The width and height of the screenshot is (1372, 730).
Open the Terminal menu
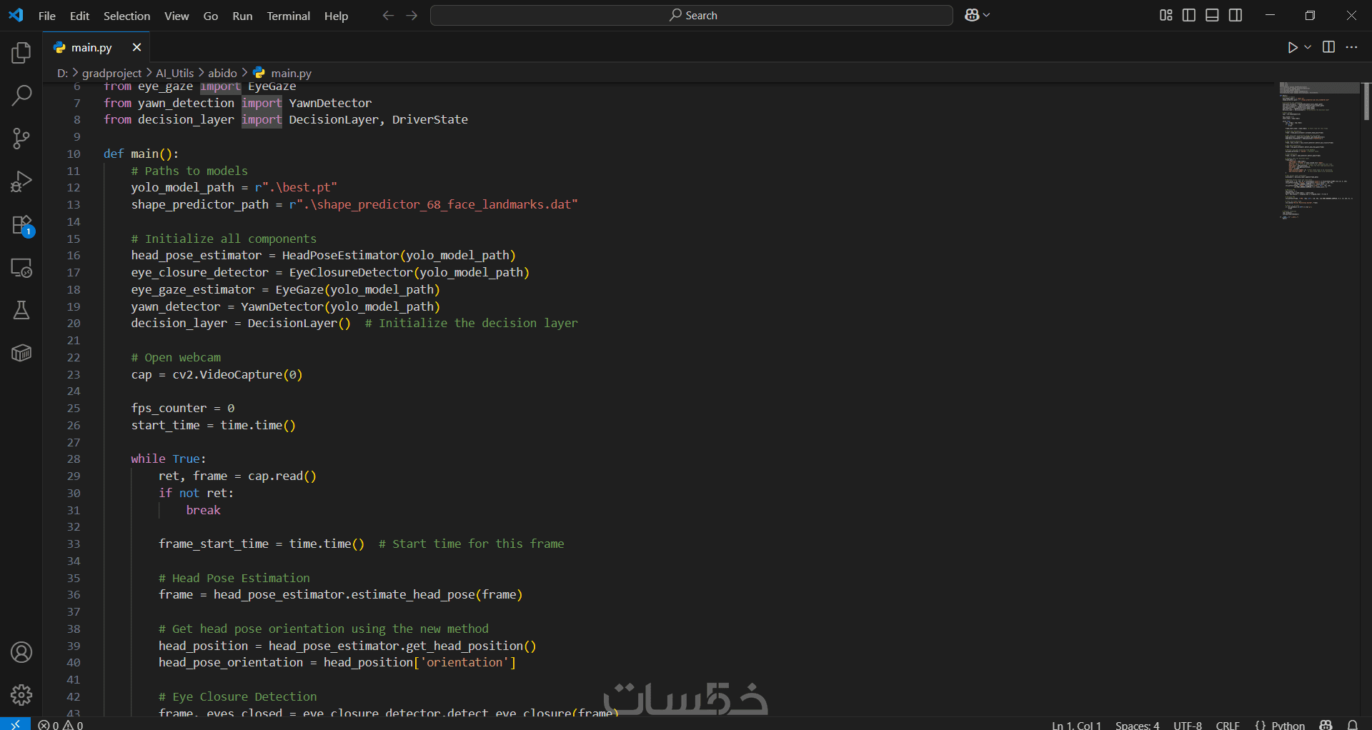[x=289, y=16]
